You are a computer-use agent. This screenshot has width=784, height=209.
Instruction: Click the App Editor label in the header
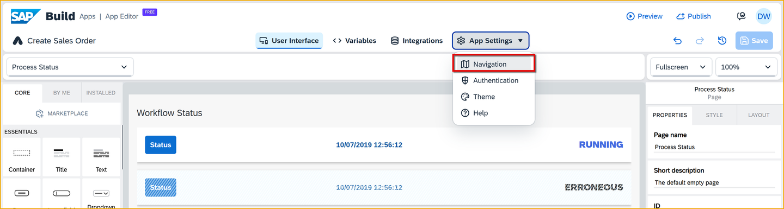[122, 16]
